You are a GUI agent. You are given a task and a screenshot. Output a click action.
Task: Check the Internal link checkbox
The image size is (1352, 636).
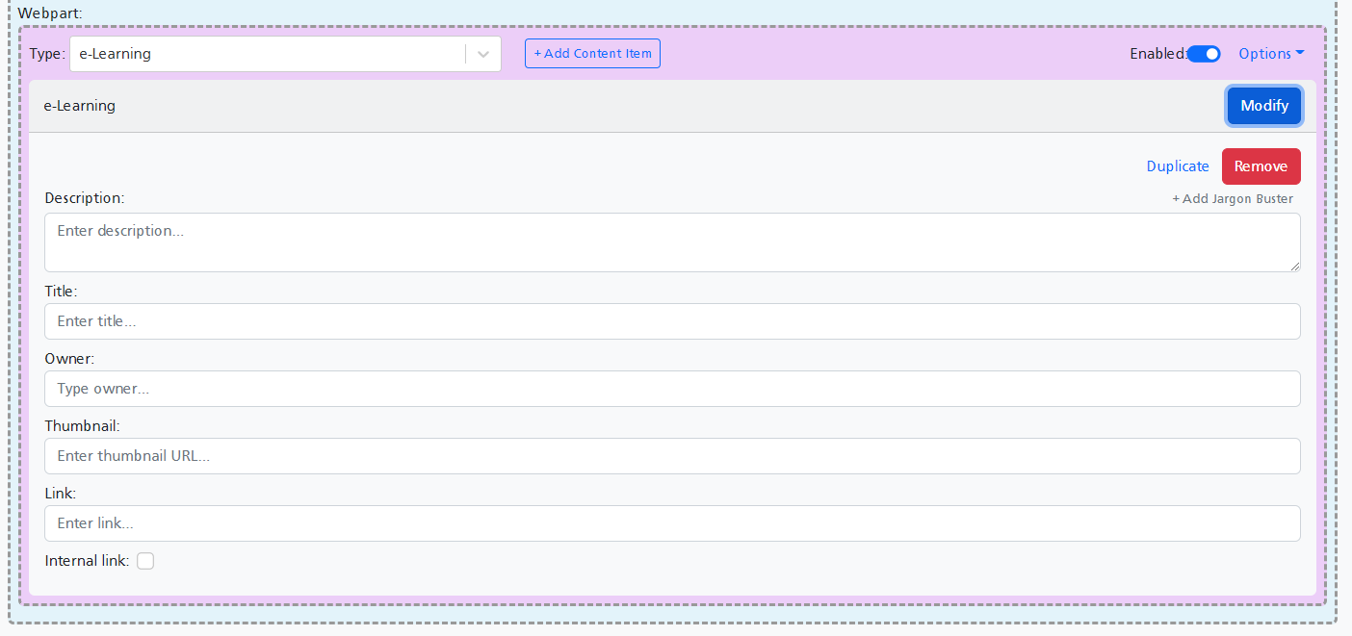pyautogui.click(x=145, y=561)
